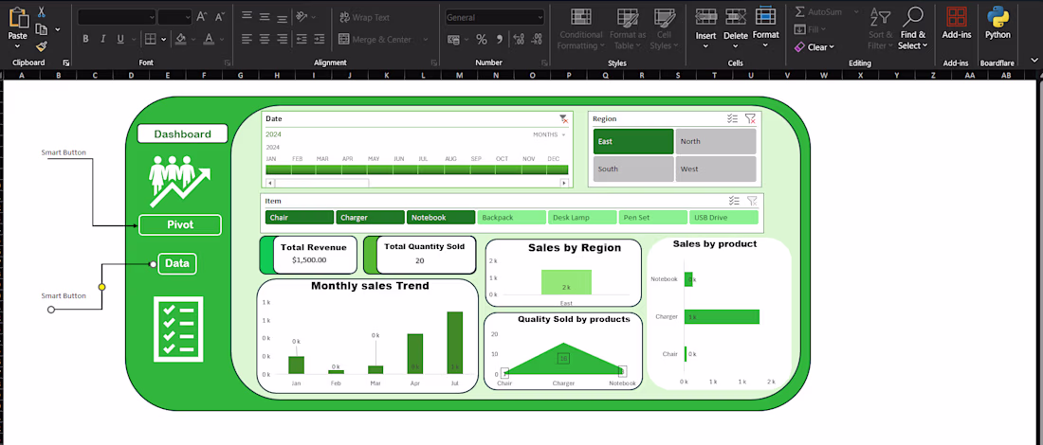Apply the Borders grid icon
Viewport: 1043px width, 445px height.
pos(151,39)
